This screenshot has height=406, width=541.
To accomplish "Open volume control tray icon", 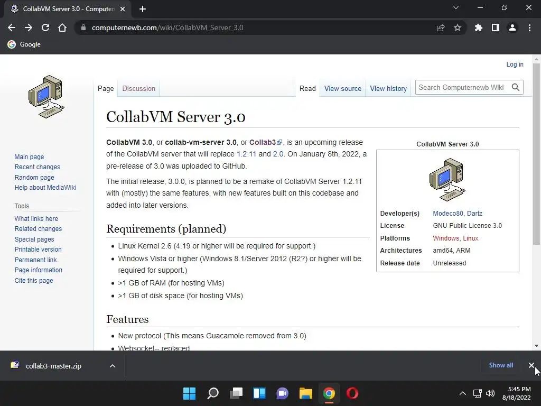I will 490,393.
